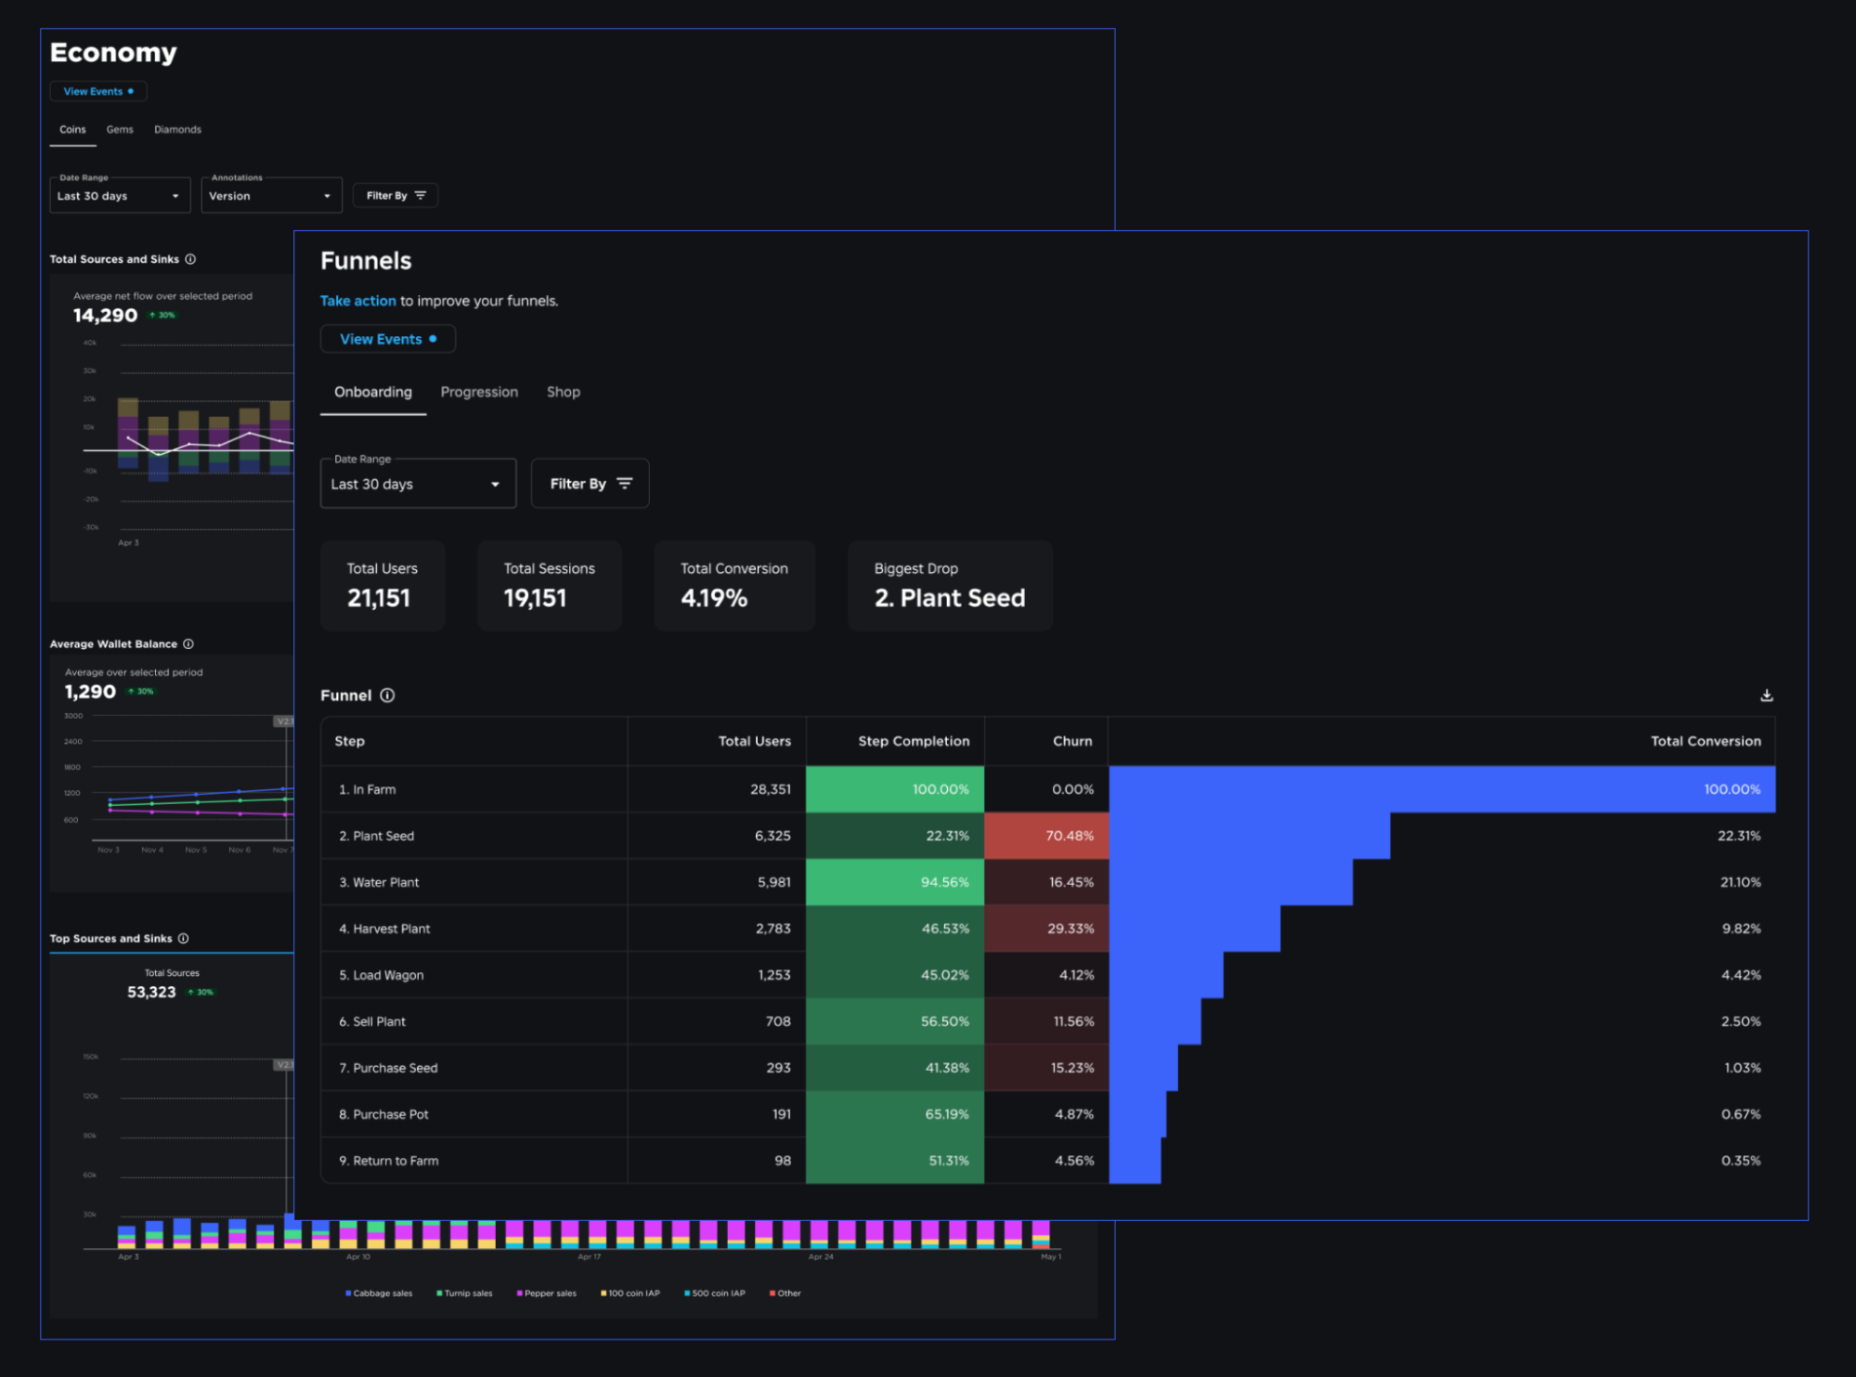Image resolution: width=1856 pixels, height=1377 pixels.
Task: Click the Step column header
Action: pos(474,741)
